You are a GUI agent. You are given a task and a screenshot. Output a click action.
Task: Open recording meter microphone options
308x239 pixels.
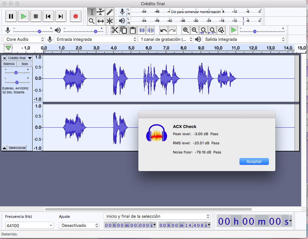(122, 12)
